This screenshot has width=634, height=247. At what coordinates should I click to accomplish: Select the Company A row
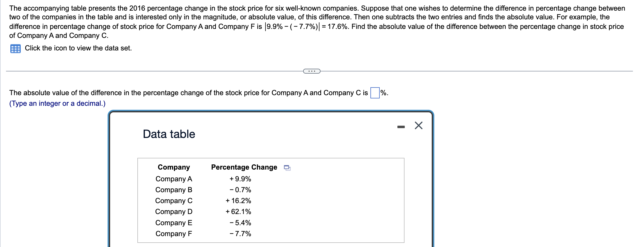coord(174,179)
